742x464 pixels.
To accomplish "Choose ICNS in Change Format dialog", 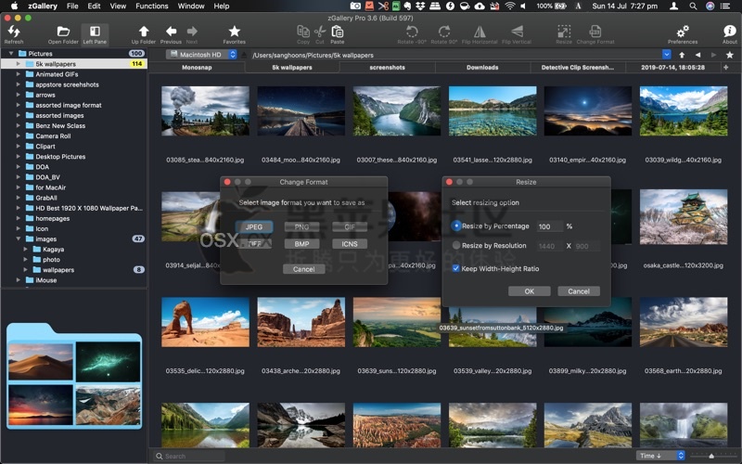I will (x=350, y=244).
